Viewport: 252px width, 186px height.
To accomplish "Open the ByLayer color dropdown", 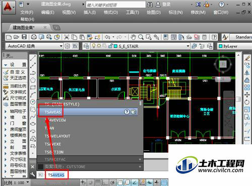I will pos(235,46).
